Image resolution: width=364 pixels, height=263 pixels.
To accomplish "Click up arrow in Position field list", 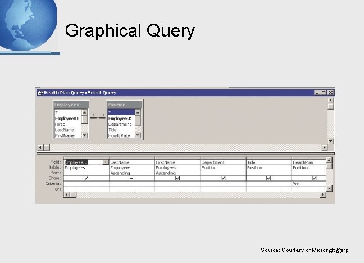I will pyautogui.click(x=138, y=112).
